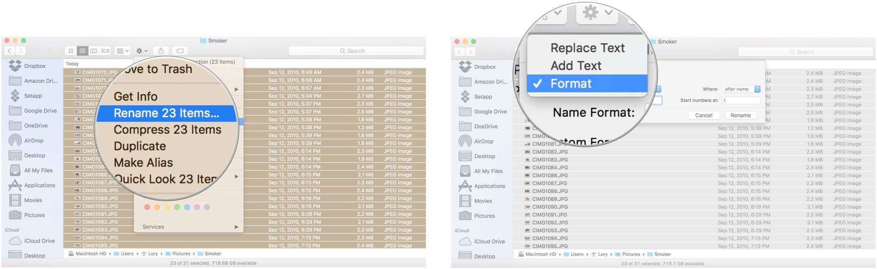Apply the green tag color dot

click(177, 207)
